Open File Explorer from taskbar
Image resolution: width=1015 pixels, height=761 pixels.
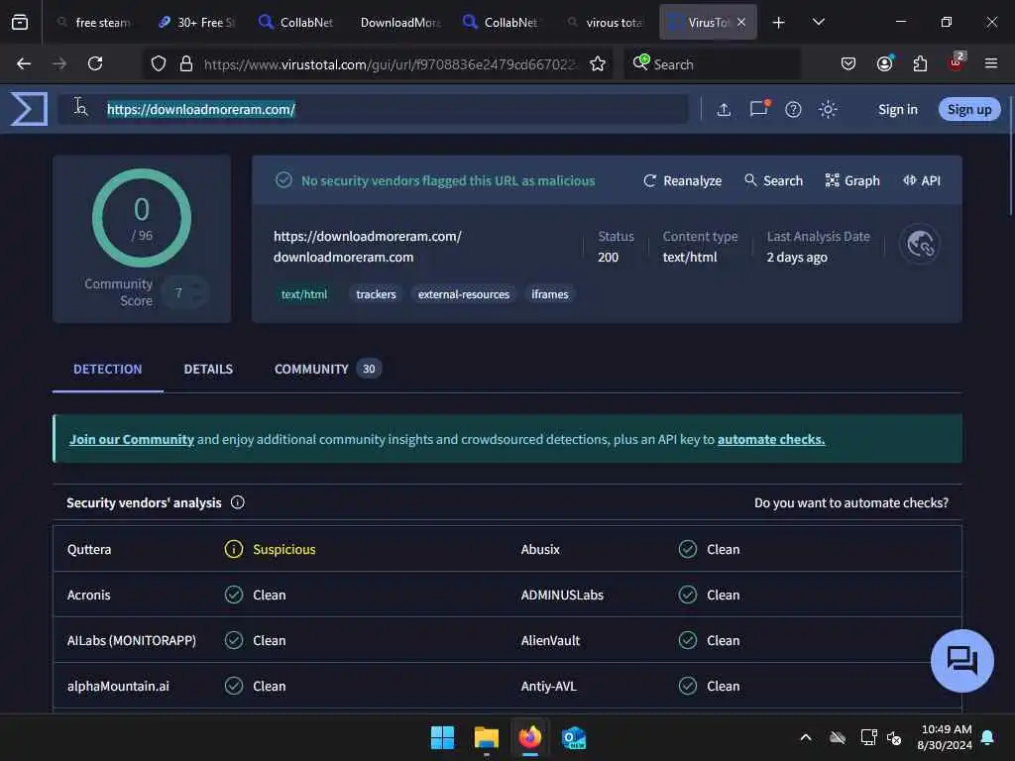(x=486, y=737)
